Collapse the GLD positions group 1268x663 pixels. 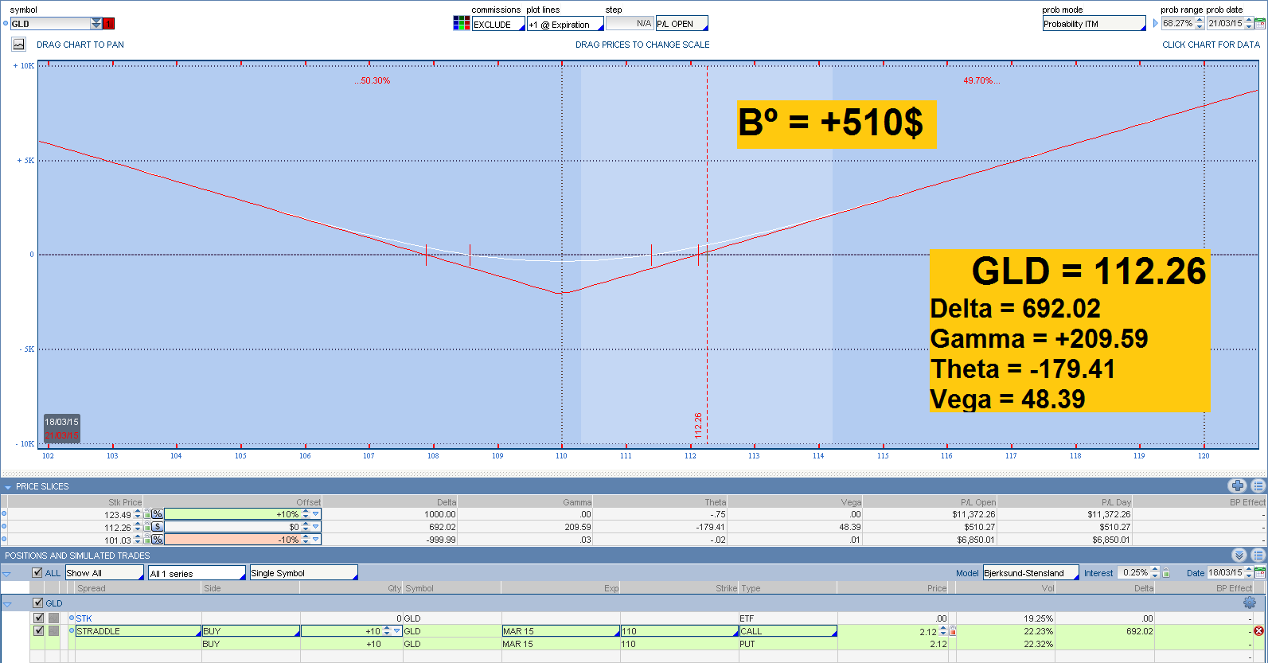point(7,604)
